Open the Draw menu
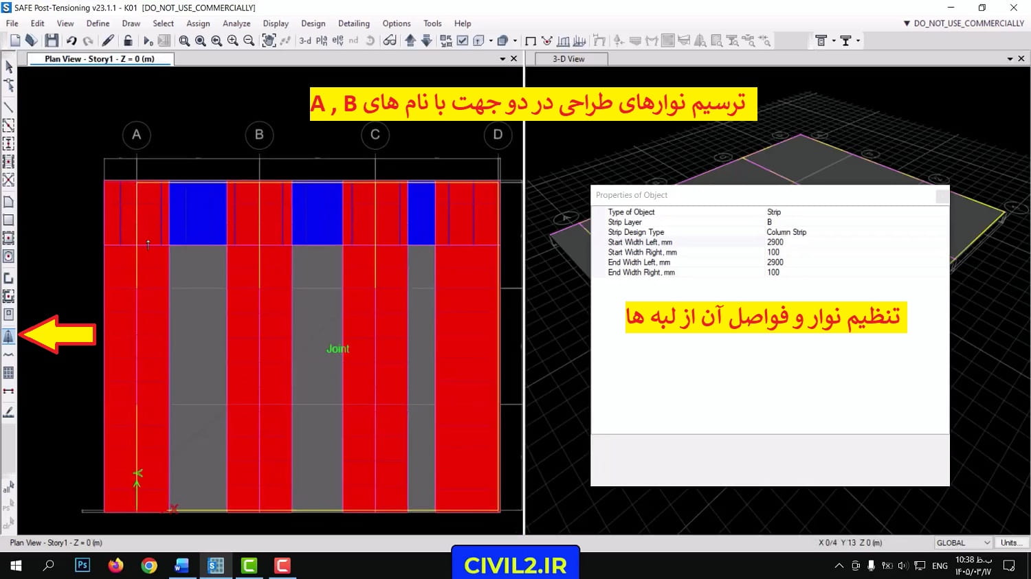Screen dimensions: 1031x579 pos(131,23)
